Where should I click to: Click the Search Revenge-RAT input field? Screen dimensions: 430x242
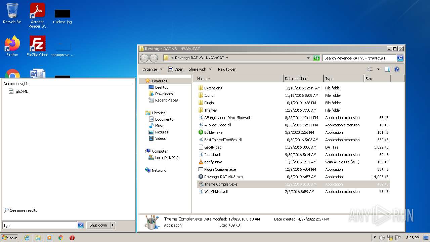359,58
